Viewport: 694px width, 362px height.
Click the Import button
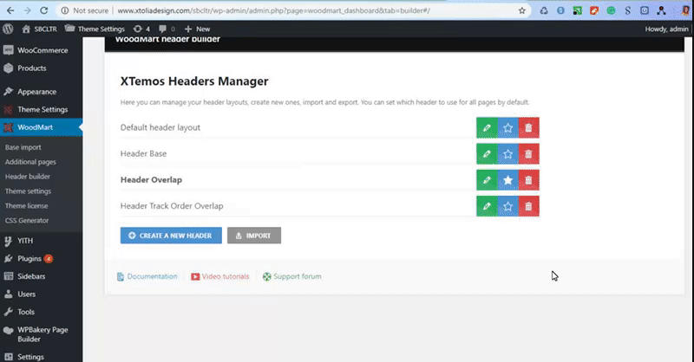254,236
